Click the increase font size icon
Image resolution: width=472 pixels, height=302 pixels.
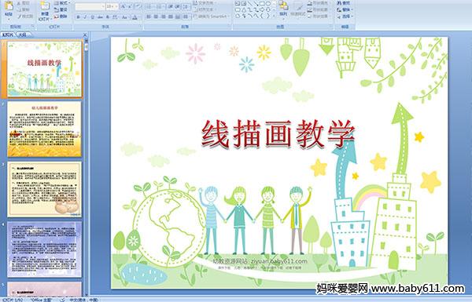(x=124, y=6)
